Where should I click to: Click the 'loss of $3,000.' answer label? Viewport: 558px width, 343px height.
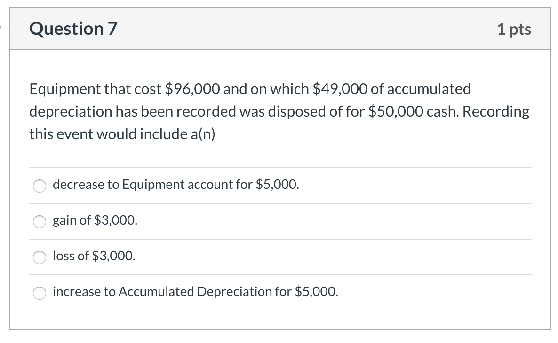(94, 256)
